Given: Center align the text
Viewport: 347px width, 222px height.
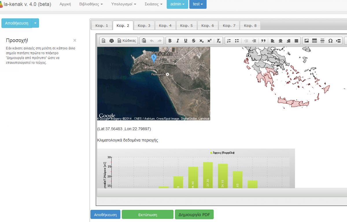Looking at the screenshot, I should pyautogui.click(x=280, y=41).
